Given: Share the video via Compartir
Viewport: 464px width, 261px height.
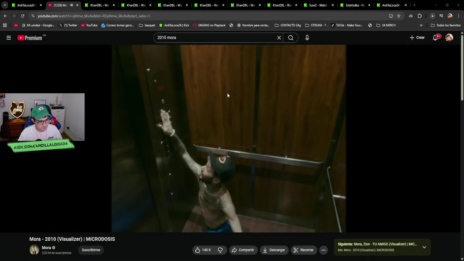Looking at the screenshot, I should 243,250.
